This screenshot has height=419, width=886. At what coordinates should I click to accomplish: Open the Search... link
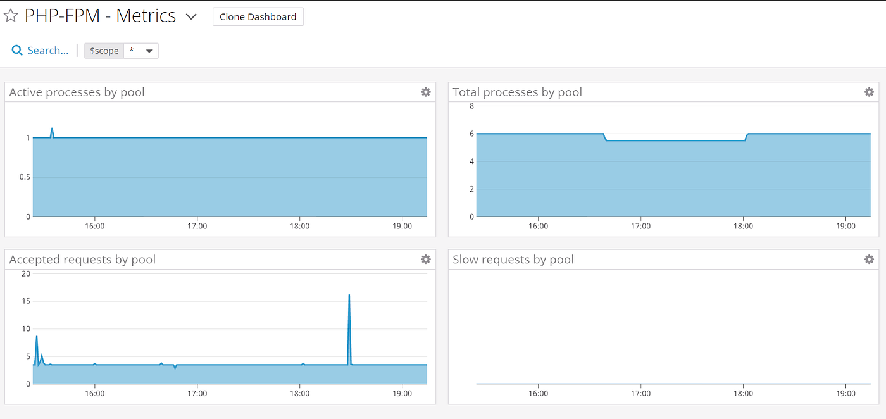pos(47,50)
